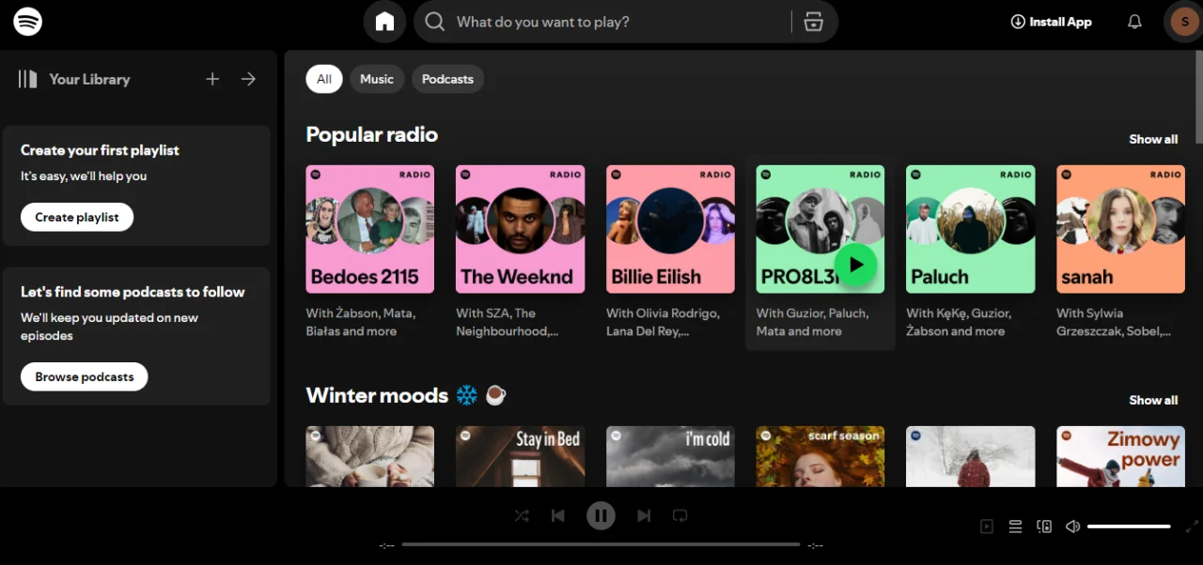Open Paluch radio cover
1203x565 pixels.
(x=970, y=229)
